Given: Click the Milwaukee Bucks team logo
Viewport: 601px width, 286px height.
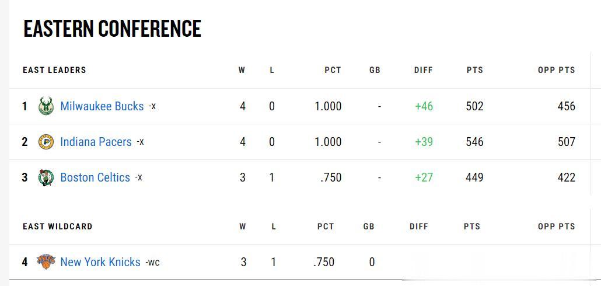Looking at the screenshot, I should pos(46,106).
